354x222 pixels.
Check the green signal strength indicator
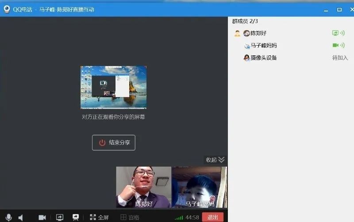click(179, 218)
